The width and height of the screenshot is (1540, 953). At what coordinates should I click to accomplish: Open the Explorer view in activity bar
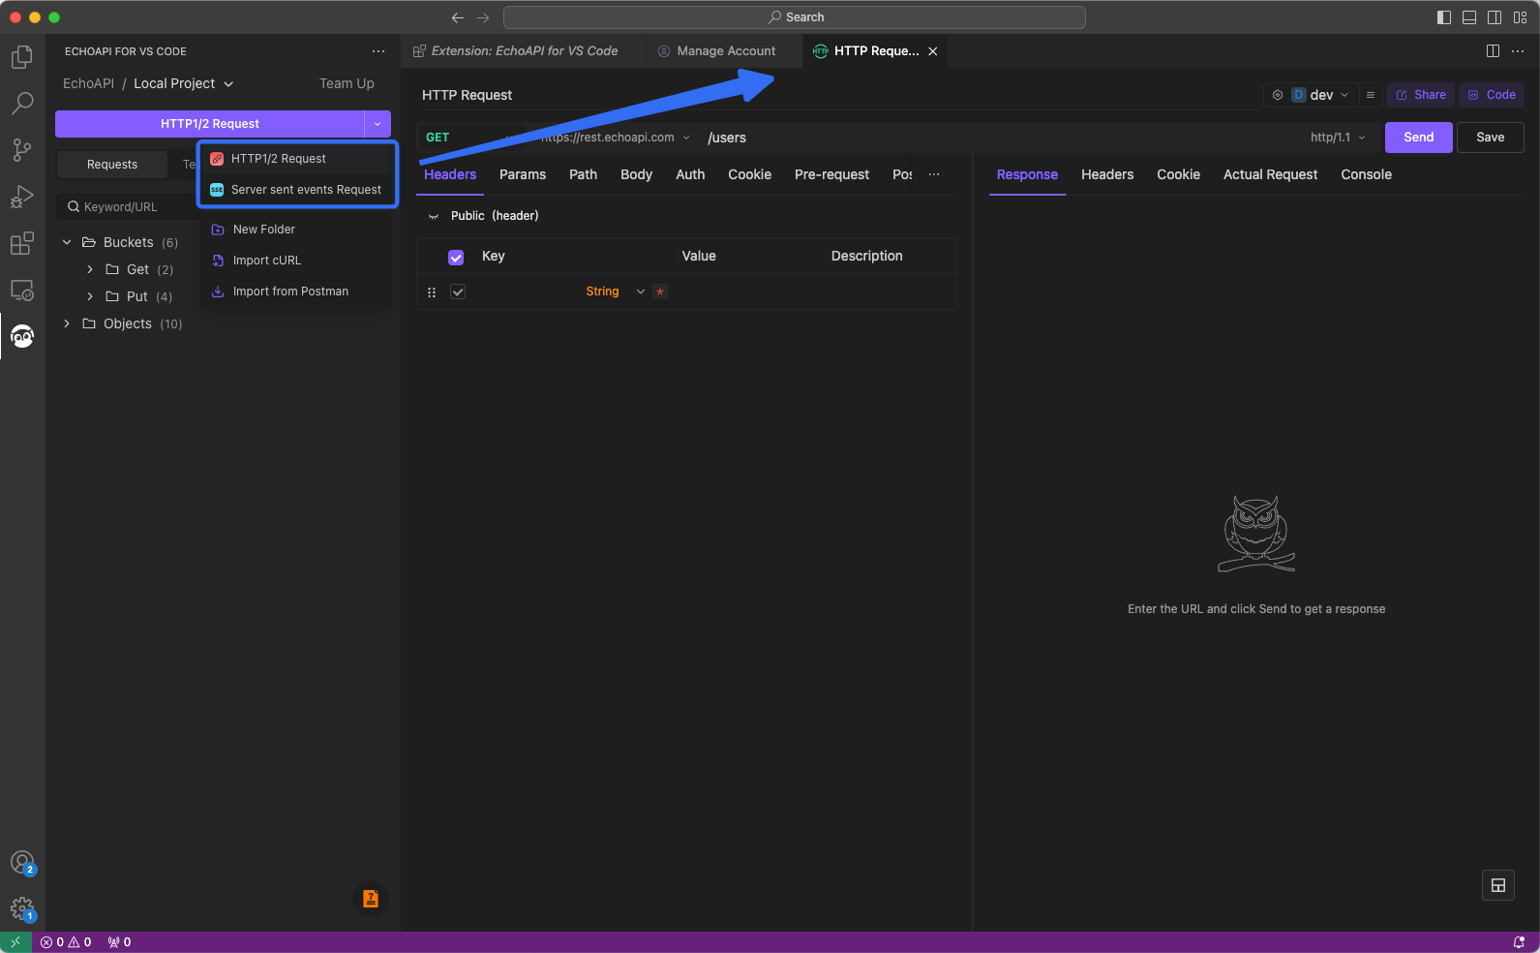click(x=22, y=57)
